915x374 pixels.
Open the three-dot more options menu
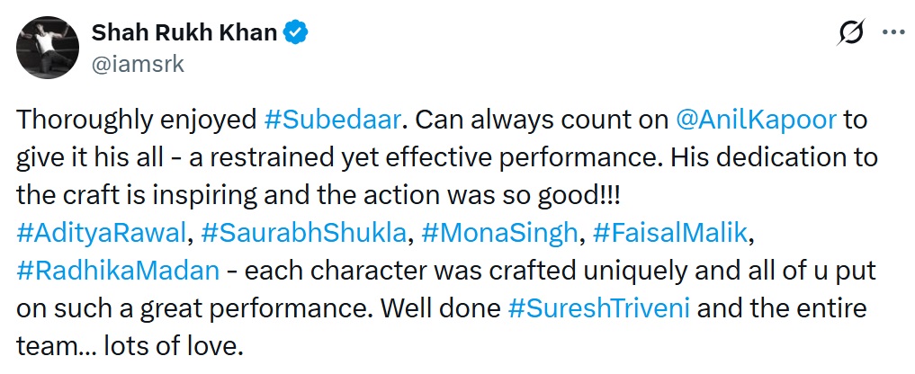click(892, 32)
